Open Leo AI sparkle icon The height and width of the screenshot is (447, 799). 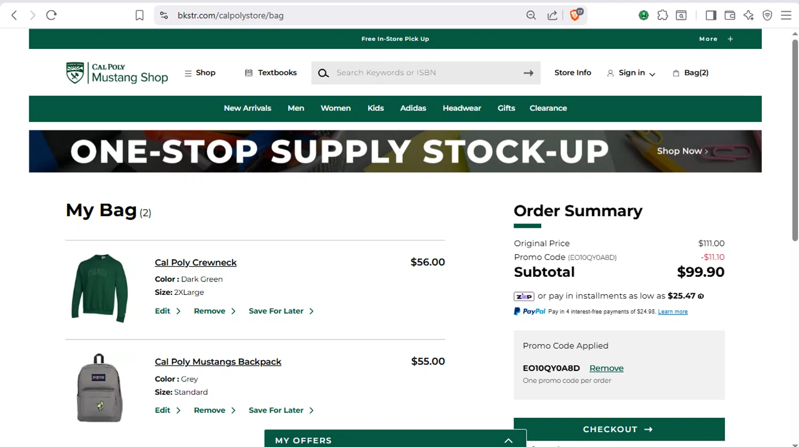[x=748, y=15]
